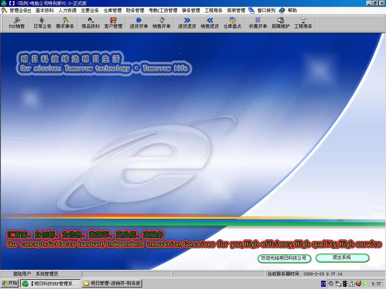The height and width of the screenshot is (289, 386).
Task: Open the Windows 开始 Start menu
Action: [9, 283]
